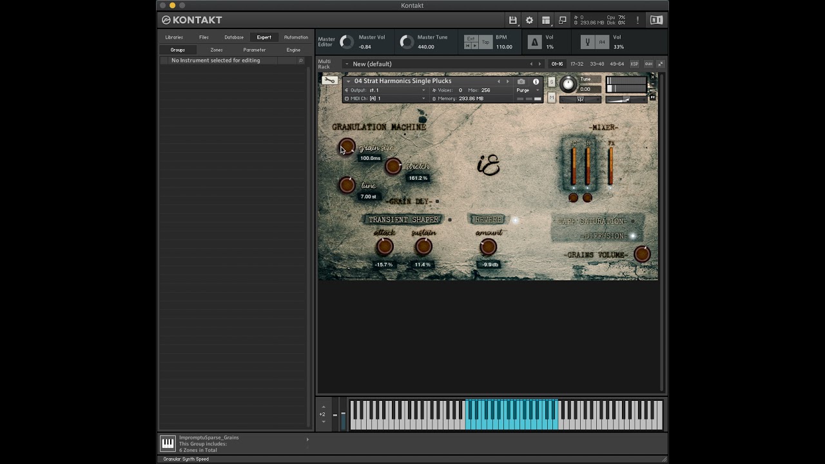Open the MIDI Ch dropdown
825x464 pixels.
(x=385, y=99)
